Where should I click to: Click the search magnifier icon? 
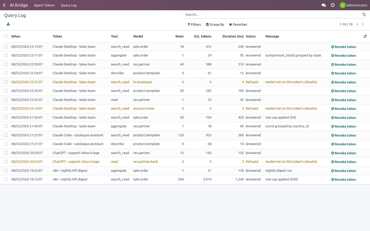364,14
